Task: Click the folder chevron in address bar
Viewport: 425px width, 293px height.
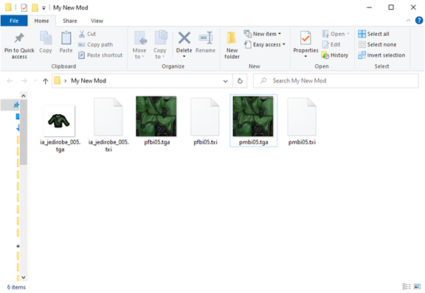Action: pyautogui.click(x=66, y=81)
